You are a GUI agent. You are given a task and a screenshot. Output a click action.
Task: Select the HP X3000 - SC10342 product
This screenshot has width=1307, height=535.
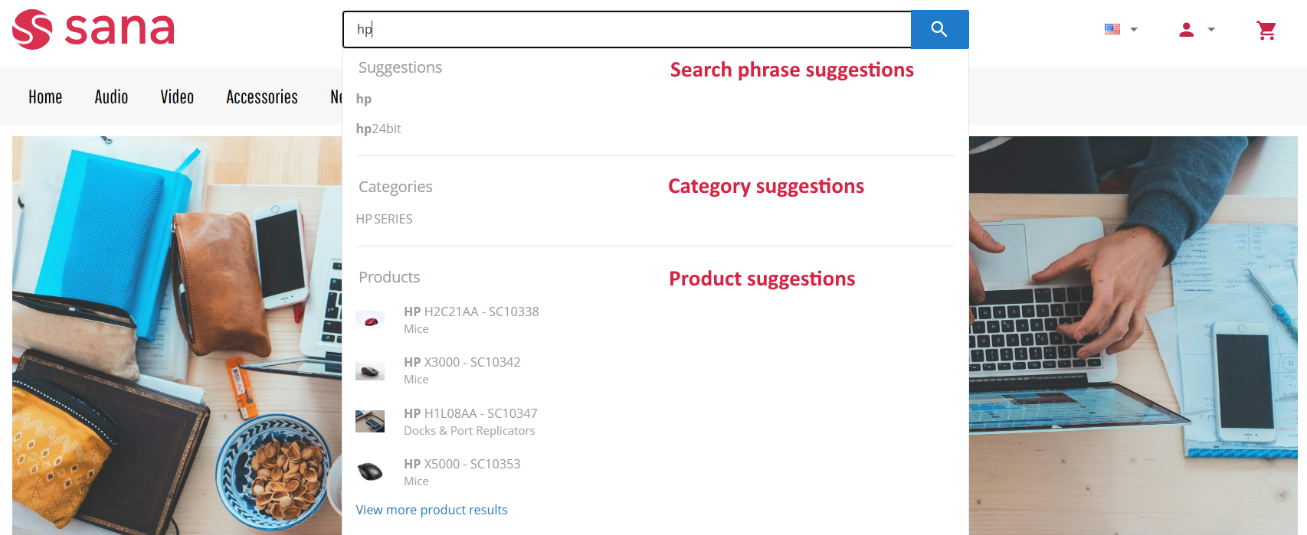point(462,370)
